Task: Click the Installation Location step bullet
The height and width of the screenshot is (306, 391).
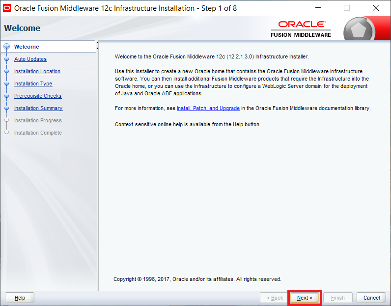Action: (7, 71)
